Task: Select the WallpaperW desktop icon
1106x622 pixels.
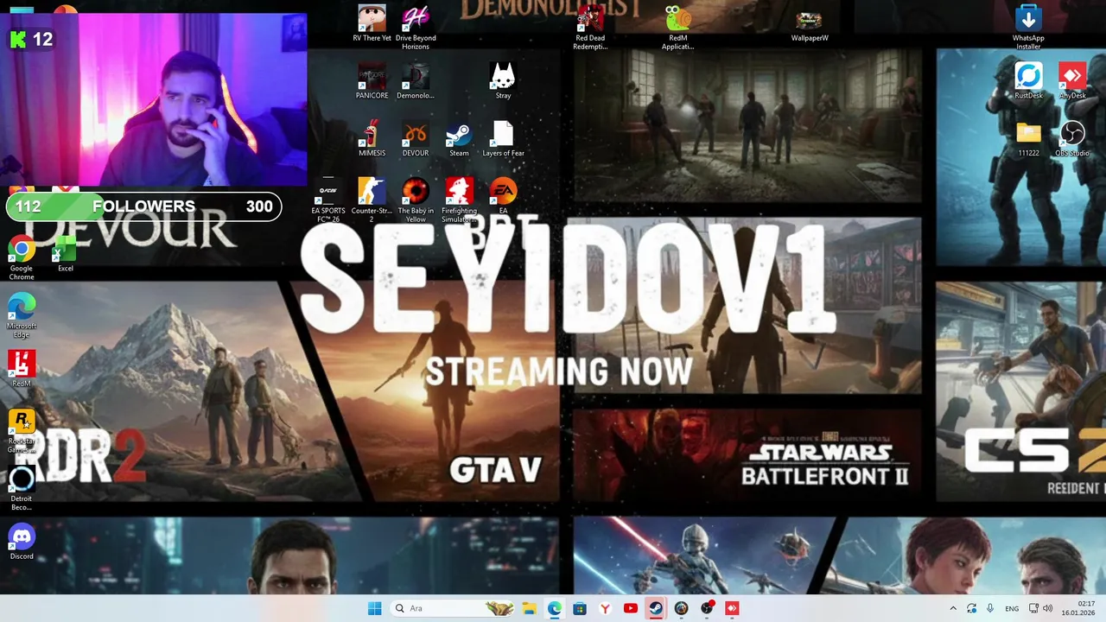Action: coord(810,23)
